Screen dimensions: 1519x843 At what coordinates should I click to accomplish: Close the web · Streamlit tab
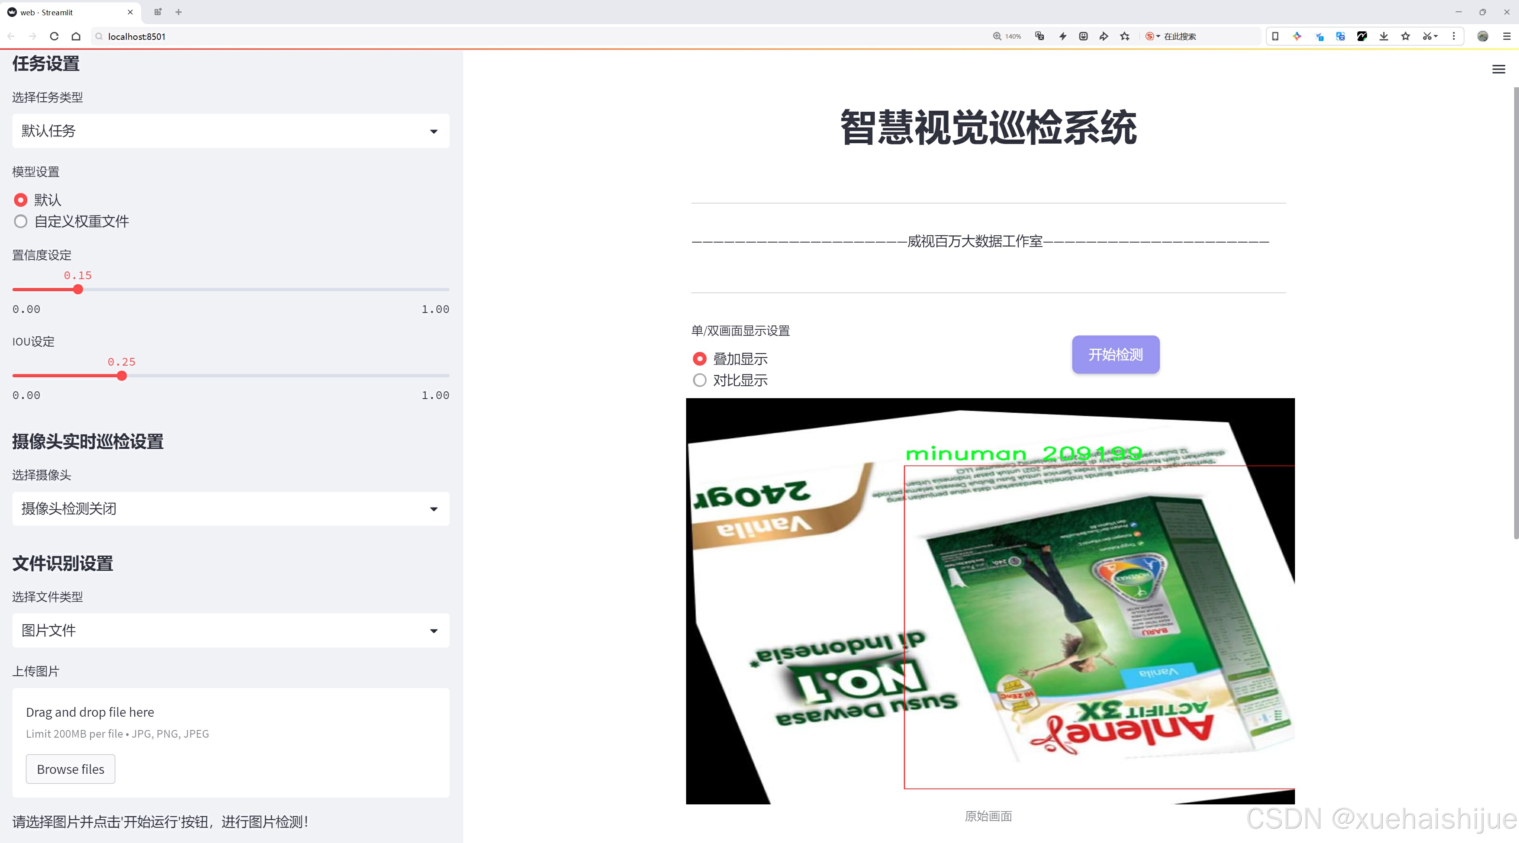[x=130, y=12]
